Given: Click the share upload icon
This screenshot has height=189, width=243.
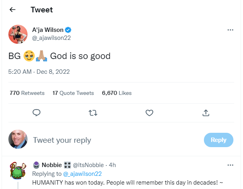Looking at the screenshot, I should point(206,113).
